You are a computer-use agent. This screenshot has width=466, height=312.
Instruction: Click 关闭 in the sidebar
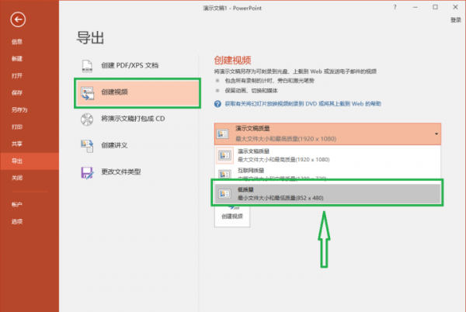17,178
